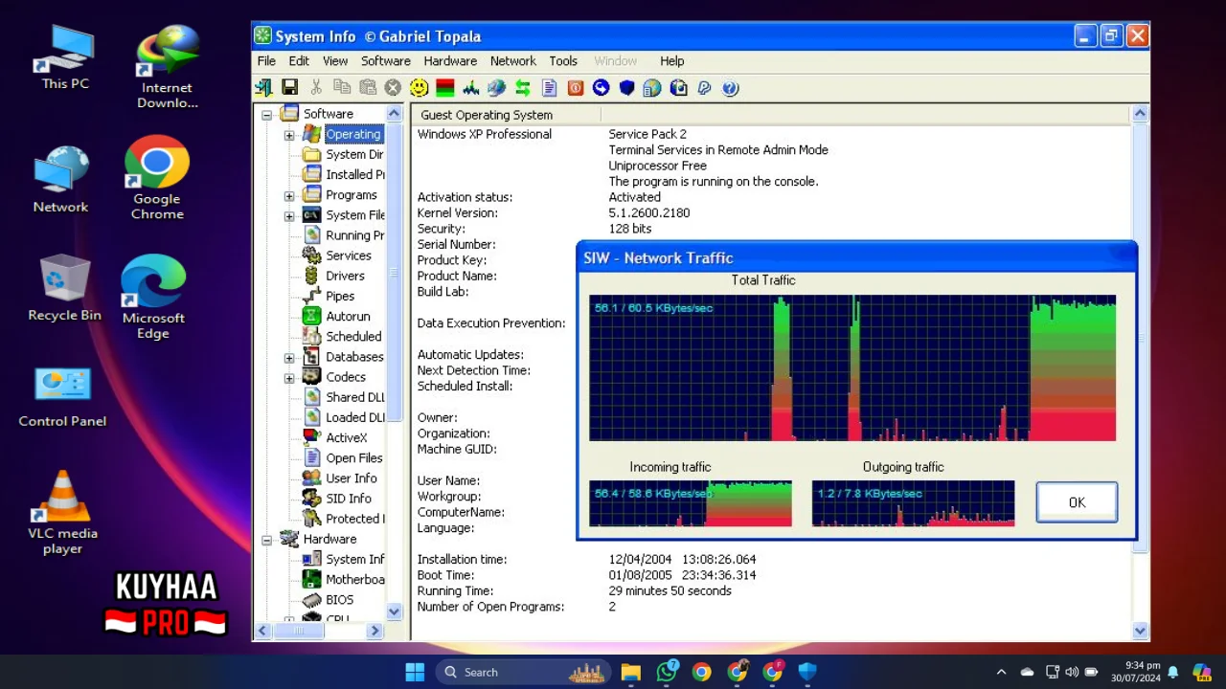Open the View menu
The width and height of the screenshot is (1226, 689).
335,60
